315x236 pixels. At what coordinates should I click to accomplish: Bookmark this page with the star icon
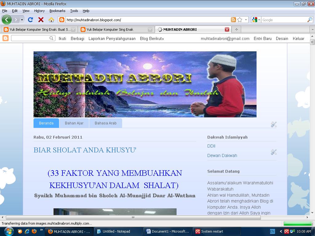click(x=240, y=20)
